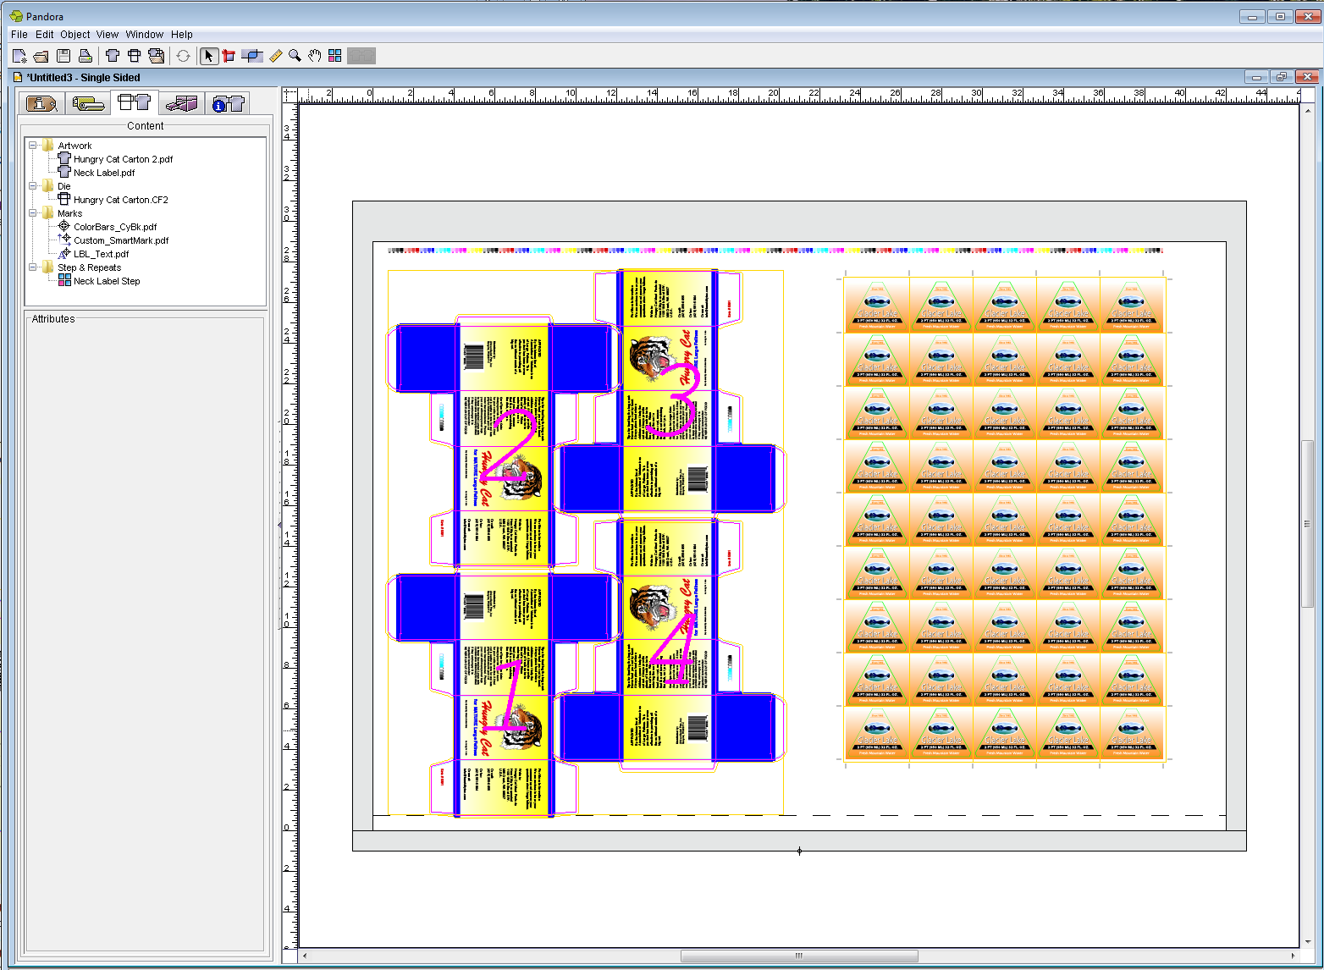Click the shirt-with-folder library icon in toolbar
The height and width of the screenshot is (970, 1324).
click(x=157, y=56)
